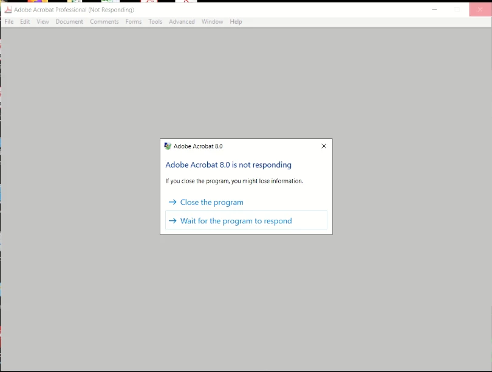Open the Window menu

[212, 22]
